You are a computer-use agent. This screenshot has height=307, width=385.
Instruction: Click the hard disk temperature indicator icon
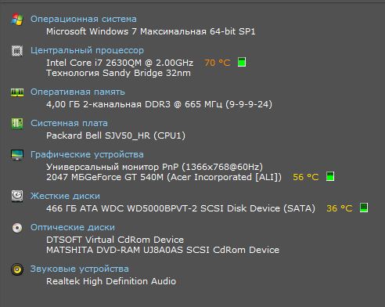(364, 208)
